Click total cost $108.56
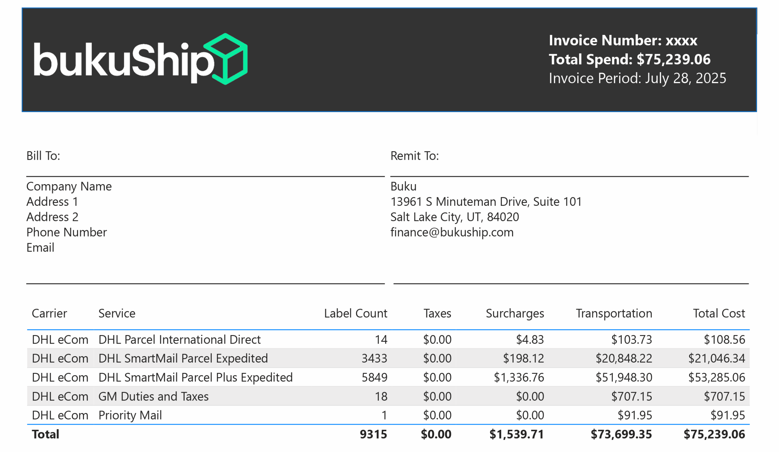 [725, 340]
